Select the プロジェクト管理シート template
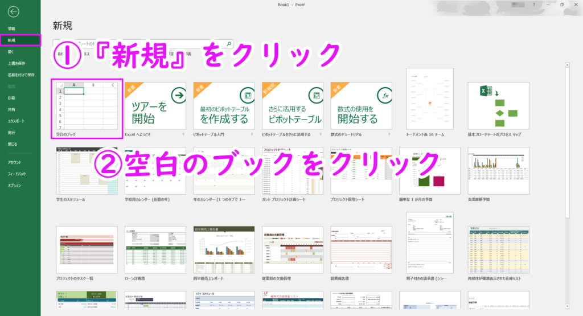This screenshot has height=316, width=583. pos(361,171)
